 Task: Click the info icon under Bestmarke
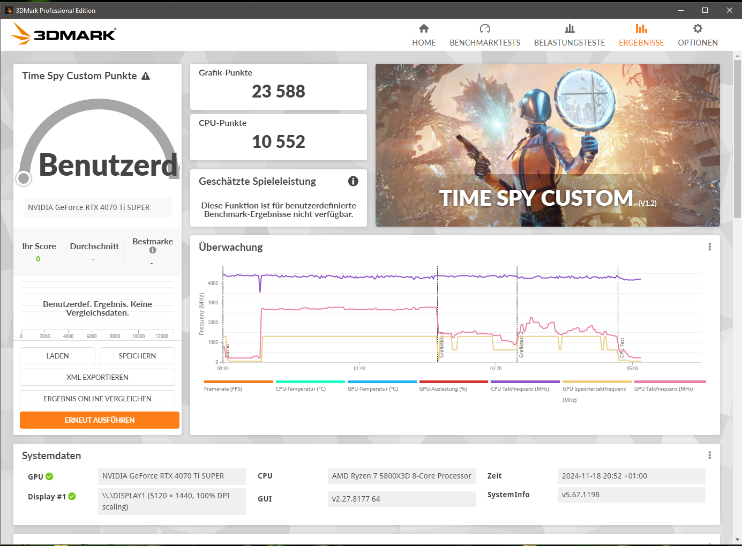(x=153, y=250)
